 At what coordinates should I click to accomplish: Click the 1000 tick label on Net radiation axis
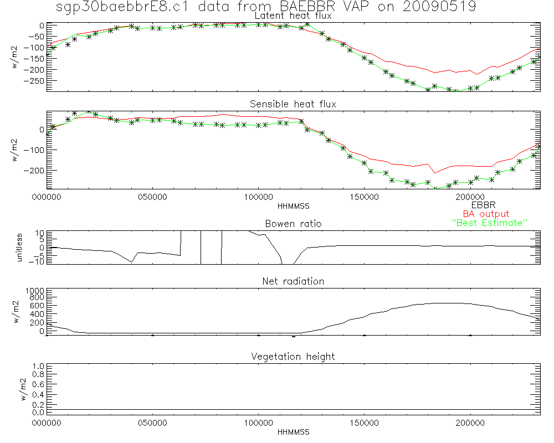click(x=34, y=290)
